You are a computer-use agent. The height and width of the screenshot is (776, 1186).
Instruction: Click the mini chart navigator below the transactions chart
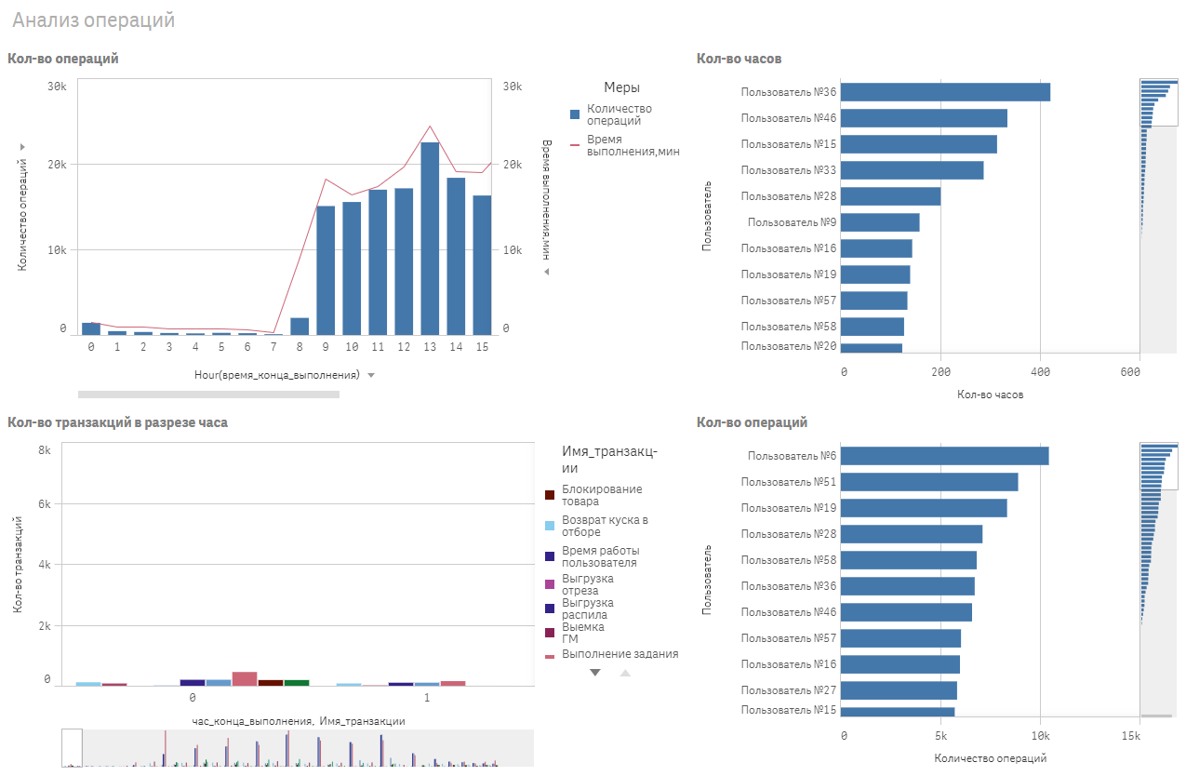point(298,748)
